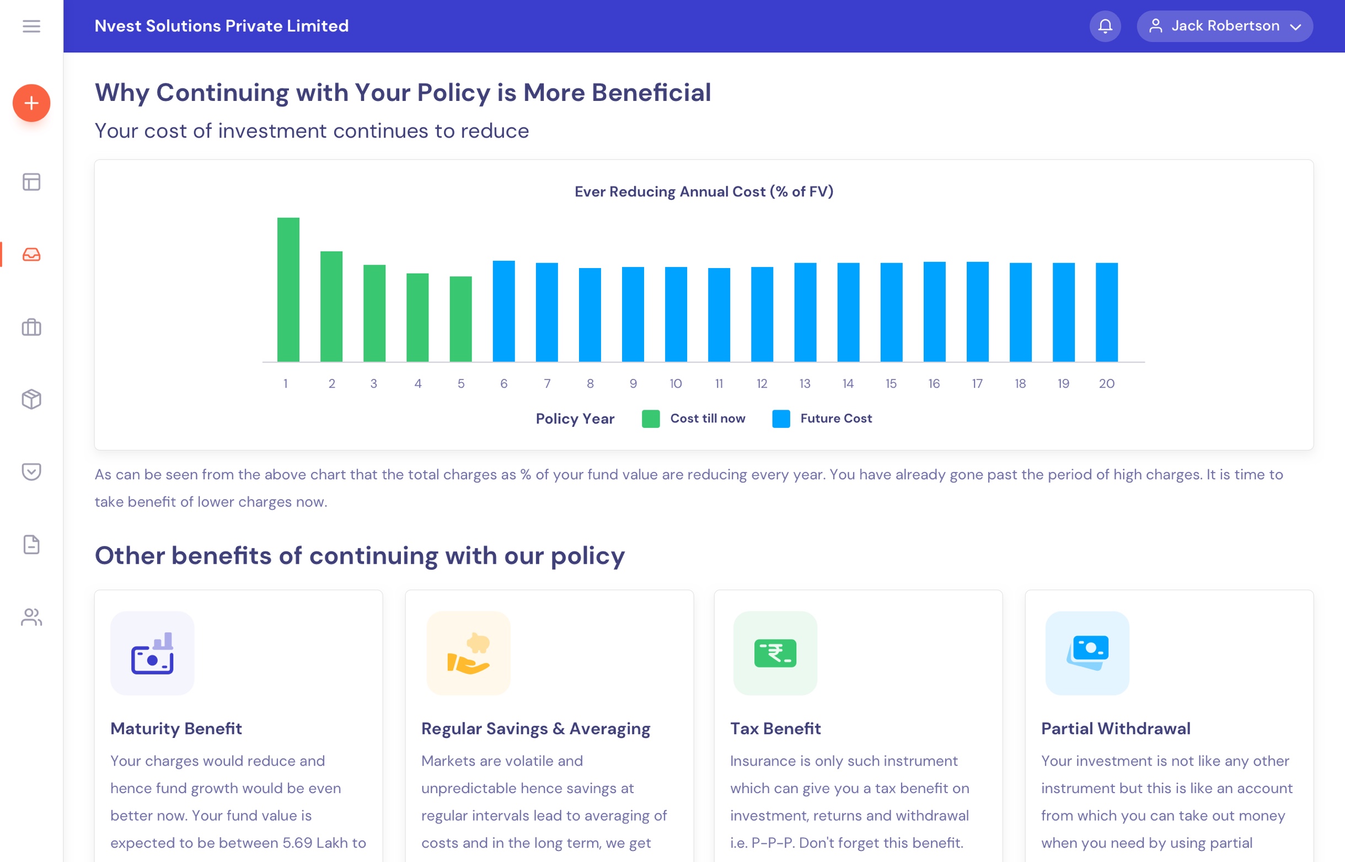Open the briefcase sidebar icon
The image size is (1345, 862).
(x=31, y=327)
